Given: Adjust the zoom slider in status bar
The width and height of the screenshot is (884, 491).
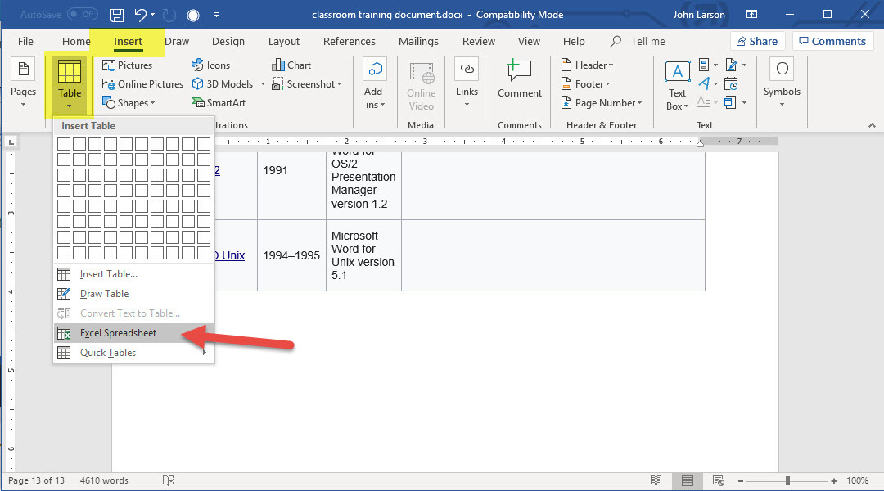Looking at the screenshot, I should click(x=787, y=480).
